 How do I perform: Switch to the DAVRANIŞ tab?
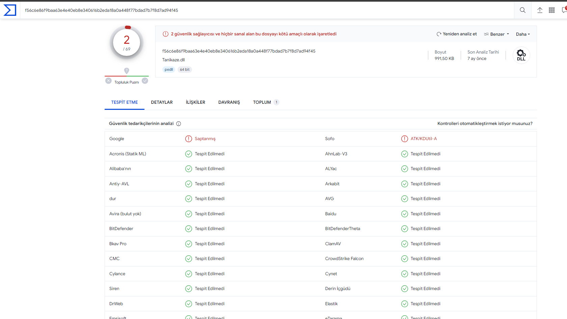229,102
